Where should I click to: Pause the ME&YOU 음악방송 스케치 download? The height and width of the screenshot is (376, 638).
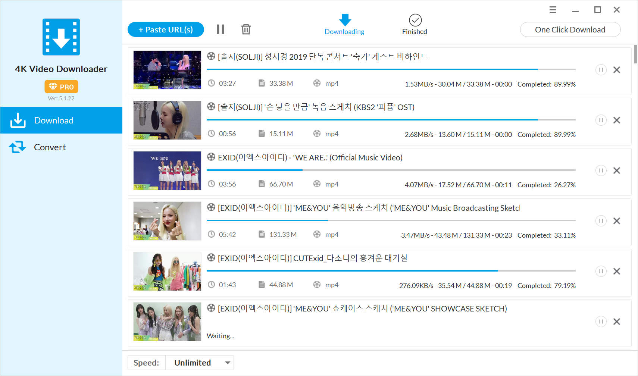coord(601,221)
